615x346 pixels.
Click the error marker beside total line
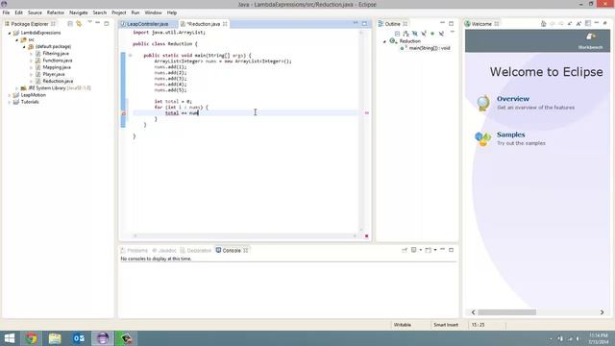tap(123, 113)
